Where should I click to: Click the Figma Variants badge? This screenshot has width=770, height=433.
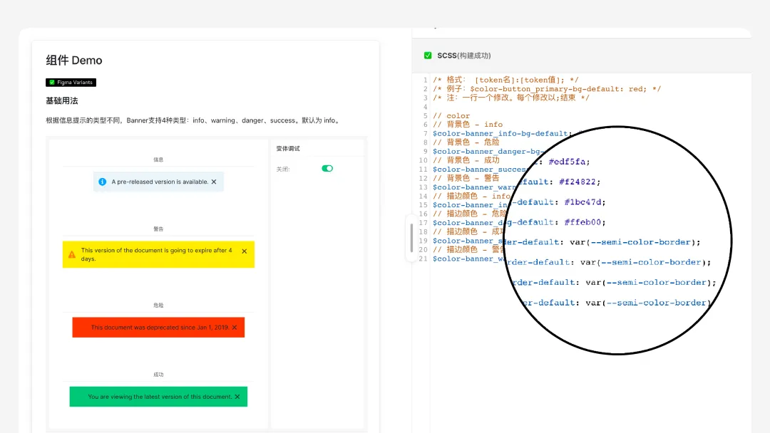coord(71,83)
